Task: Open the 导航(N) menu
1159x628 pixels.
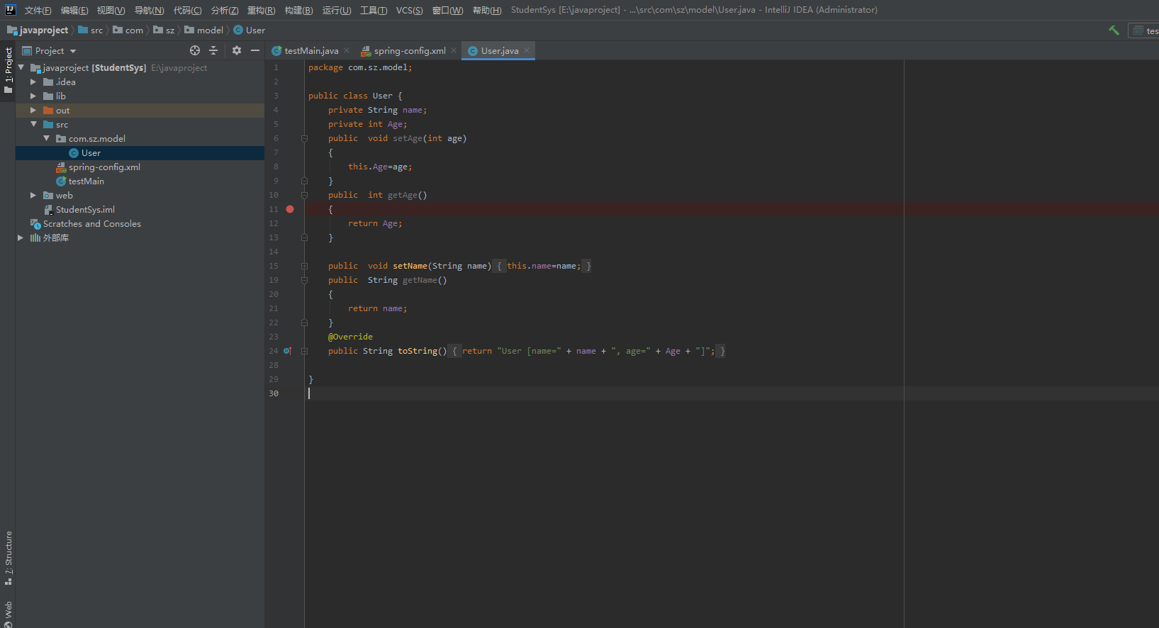Action: click(x=149, y=10)
